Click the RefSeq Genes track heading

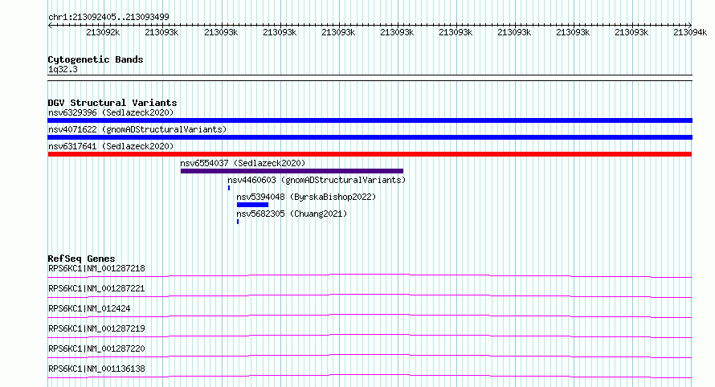82,259
